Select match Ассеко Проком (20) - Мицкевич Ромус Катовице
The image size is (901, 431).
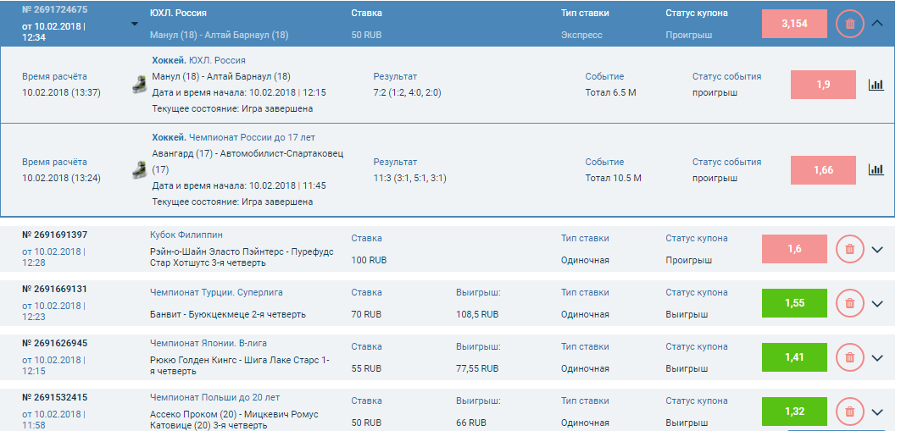[234, 420]
